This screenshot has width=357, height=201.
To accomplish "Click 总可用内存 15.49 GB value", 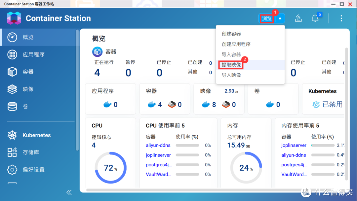I will pyautogui.click(x=239, y=145).
